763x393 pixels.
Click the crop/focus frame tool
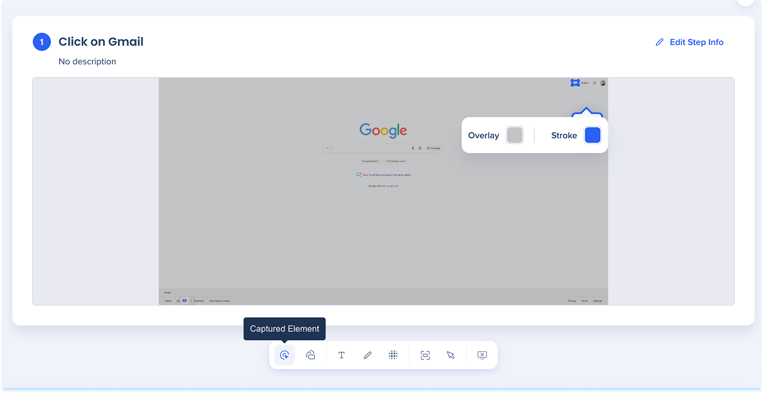coord(425,355)
